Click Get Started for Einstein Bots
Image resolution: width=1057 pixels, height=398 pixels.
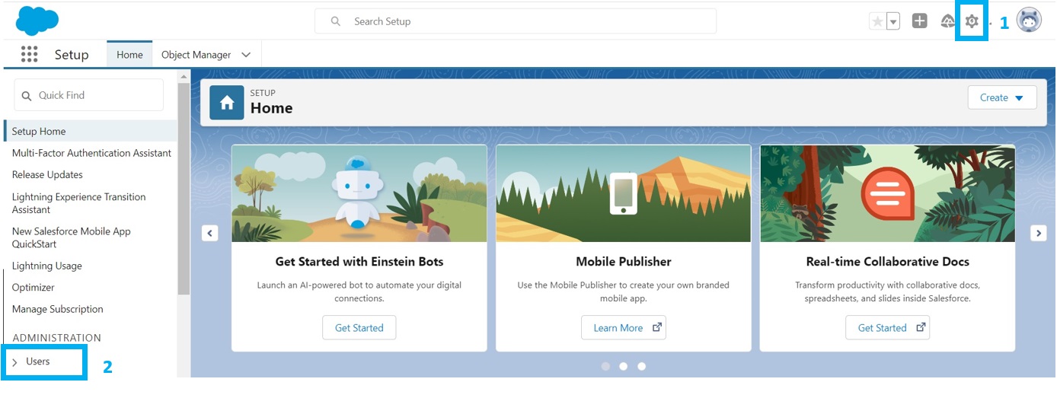click(x=359, y=328)
